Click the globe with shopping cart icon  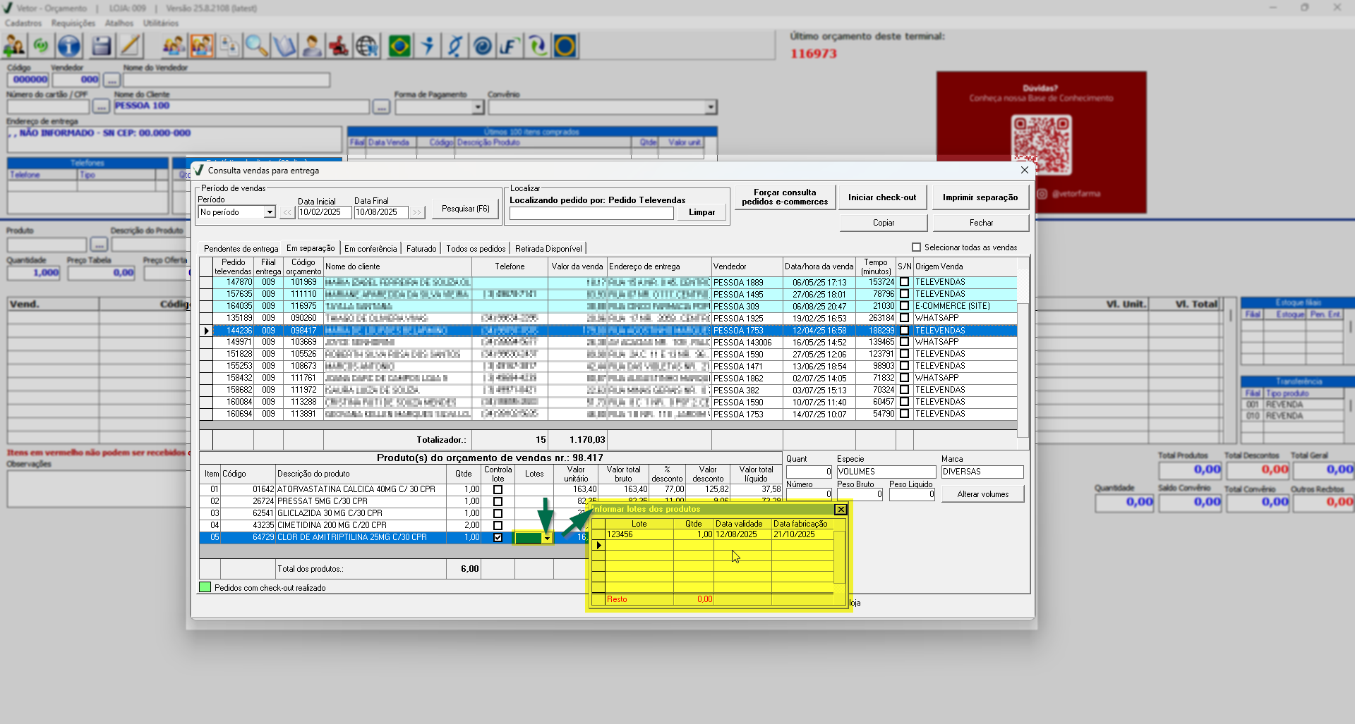367,47
